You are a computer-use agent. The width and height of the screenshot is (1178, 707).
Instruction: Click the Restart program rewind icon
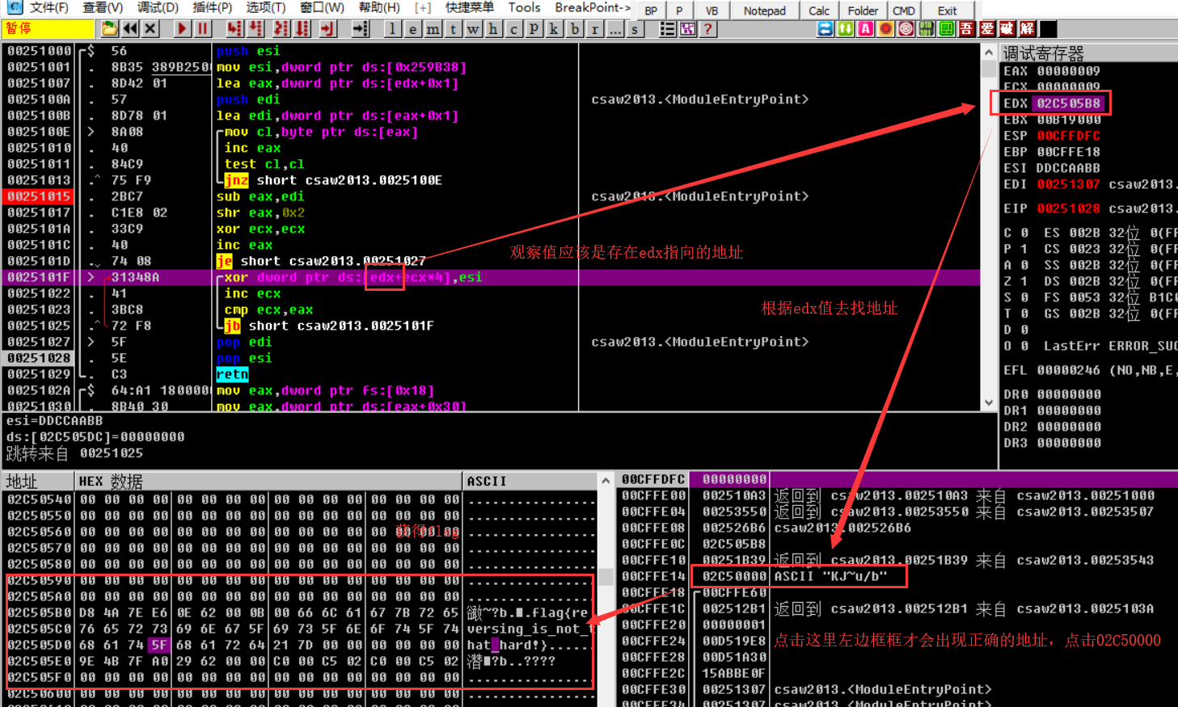pos(130,29)
